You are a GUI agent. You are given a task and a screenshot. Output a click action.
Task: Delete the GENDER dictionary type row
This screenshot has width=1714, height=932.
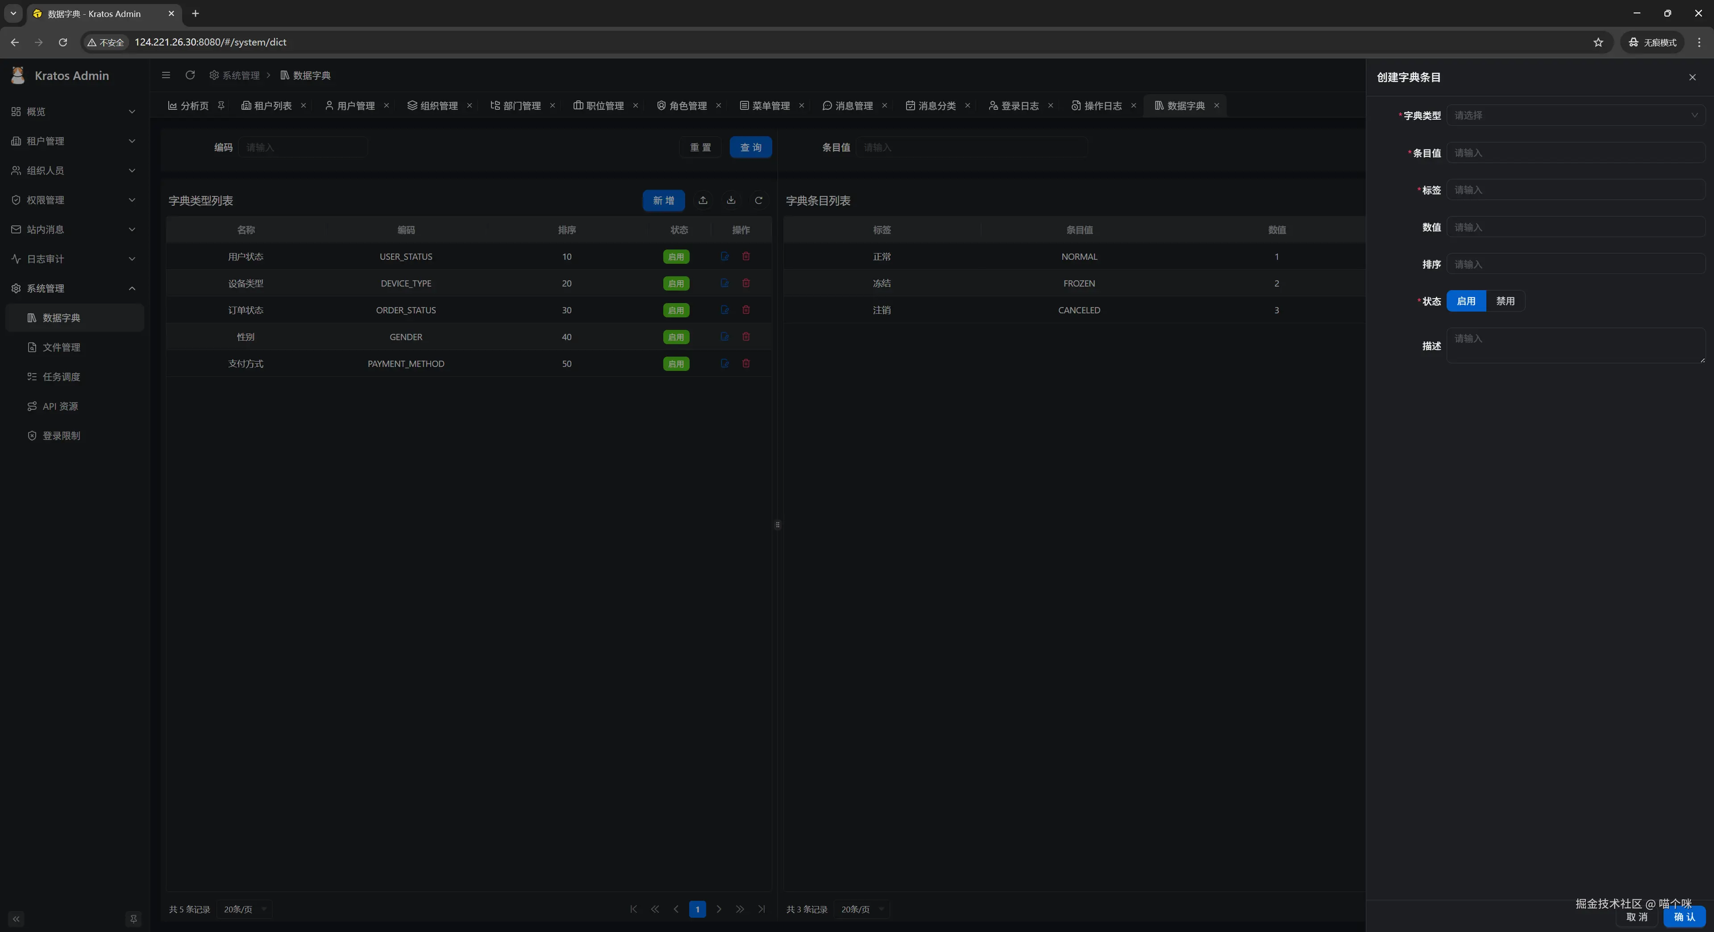(746, 337)
